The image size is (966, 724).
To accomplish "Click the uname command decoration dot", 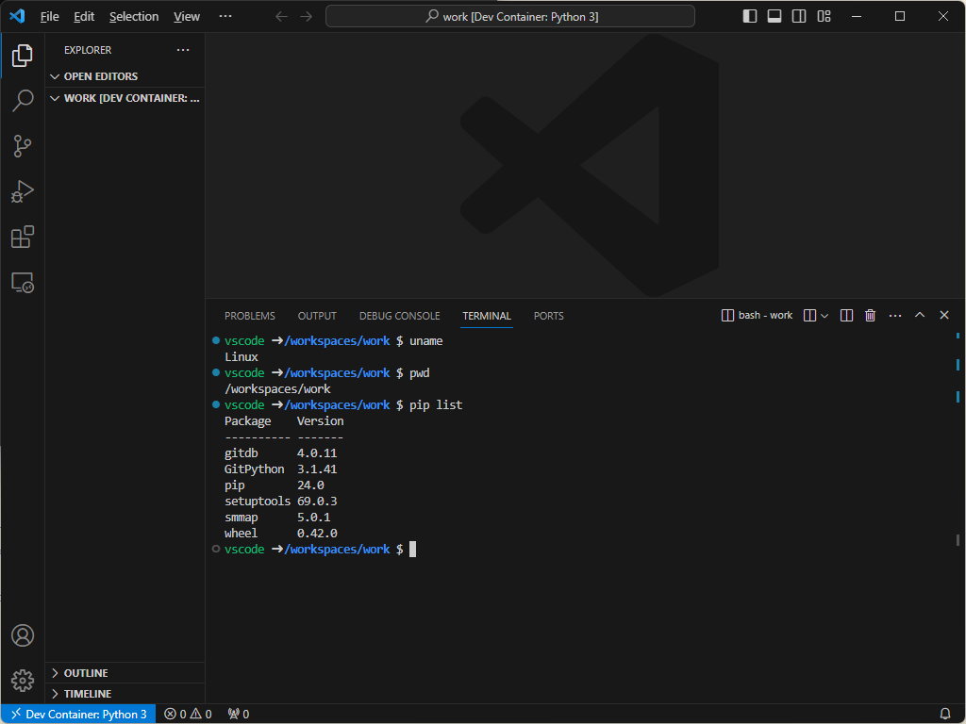I will coord(216,340).
